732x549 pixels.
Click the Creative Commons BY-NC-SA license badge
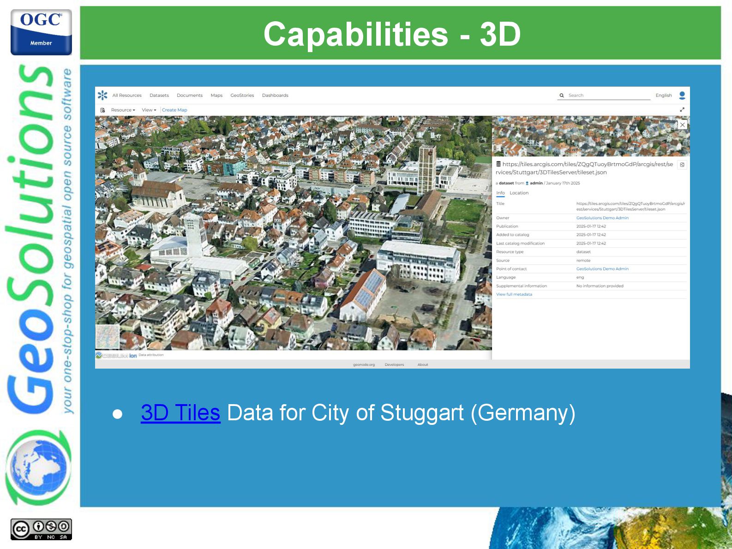click(x=41, y=529)
